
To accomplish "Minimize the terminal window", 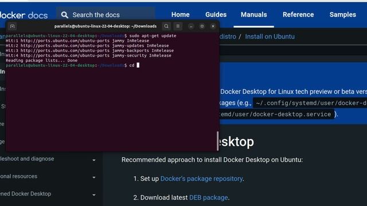I will [191, 26].
